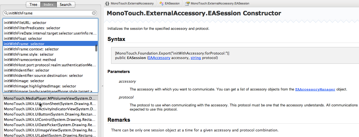Select the InitWithFramecontext method entry
Viewport: 359px width, 137px height.
49,60
